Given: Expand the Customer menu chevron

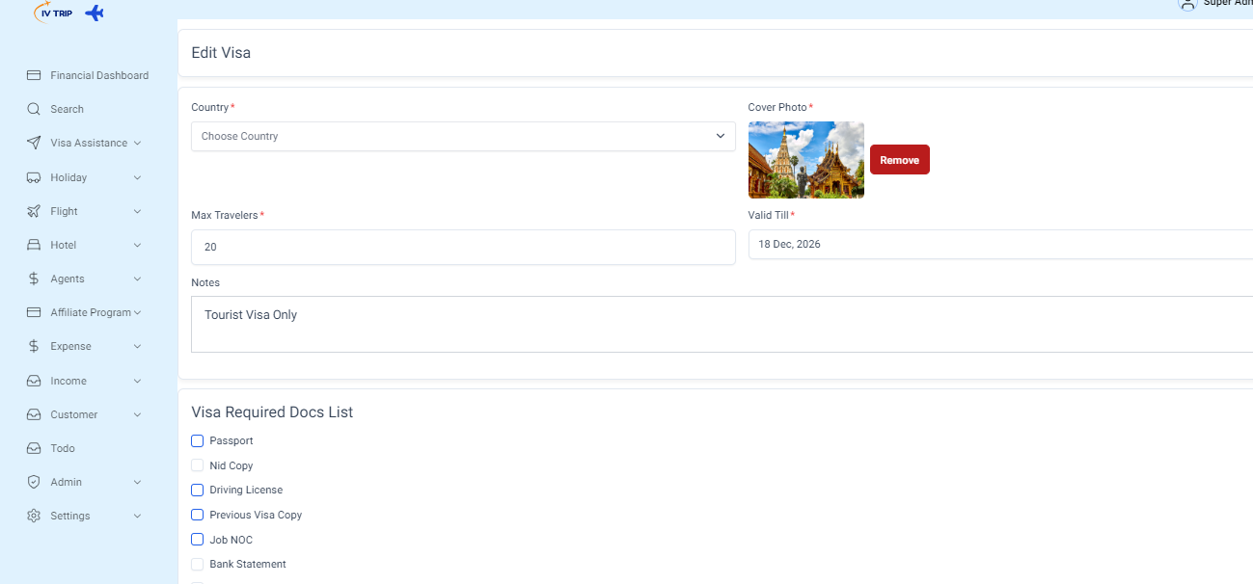Looking at the screenshot, I should (137, 414).
